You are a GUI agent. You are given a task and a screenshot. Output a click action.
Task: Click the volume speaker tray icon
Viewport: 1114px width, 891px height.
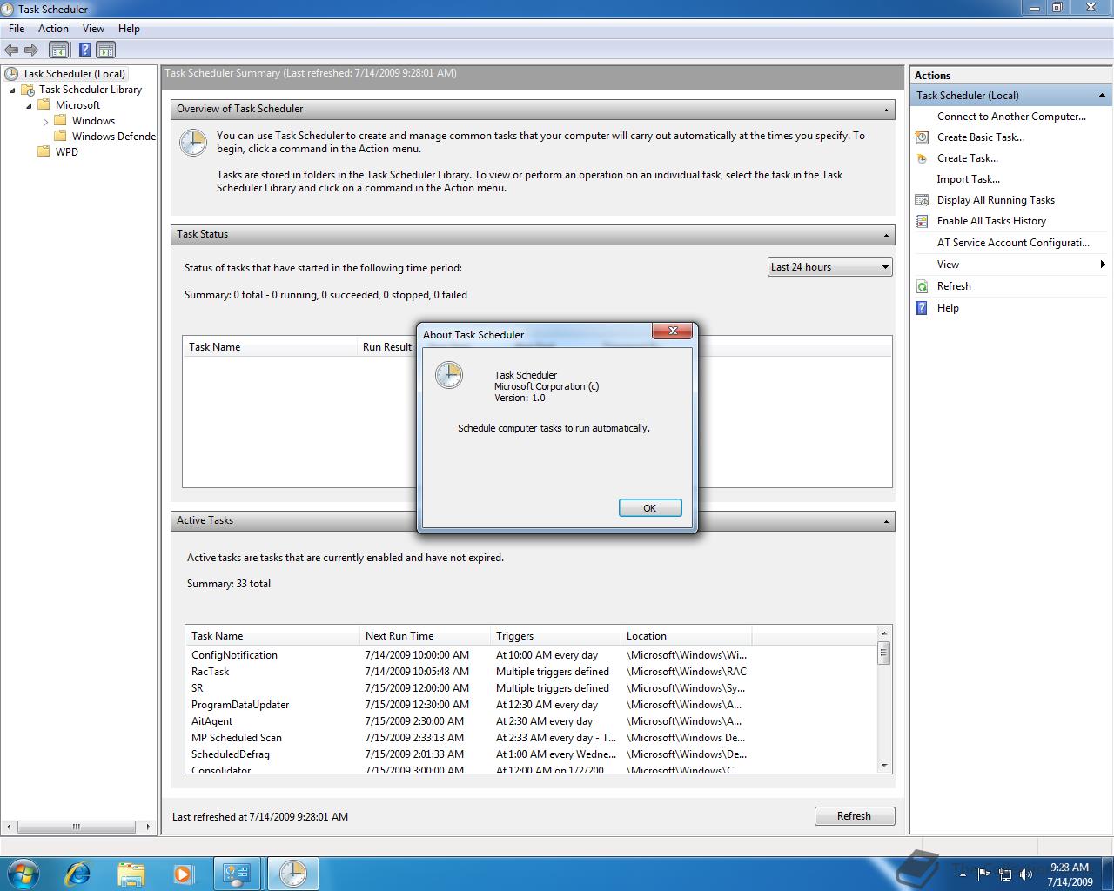[1025, 874]
